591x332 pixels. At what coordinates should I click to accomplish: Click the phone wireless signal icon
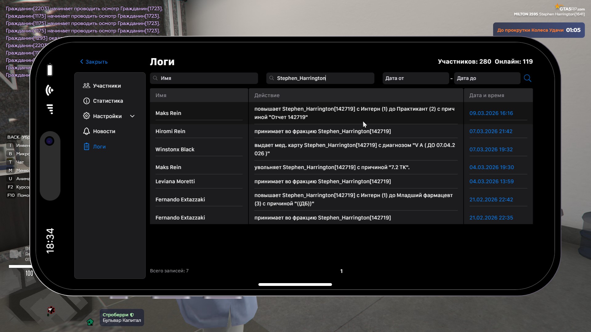click(x=50, y=90)
